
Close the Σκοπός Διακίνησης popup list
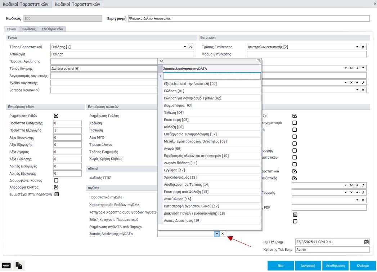coord(161,61)
